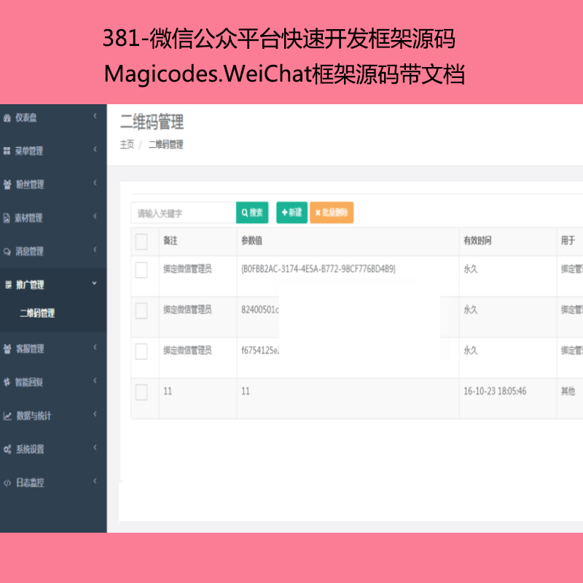Click the 有效时间 column header
The height and width of the screenshot is (583, 583).
pyautogui.click(x=477, y=240)
